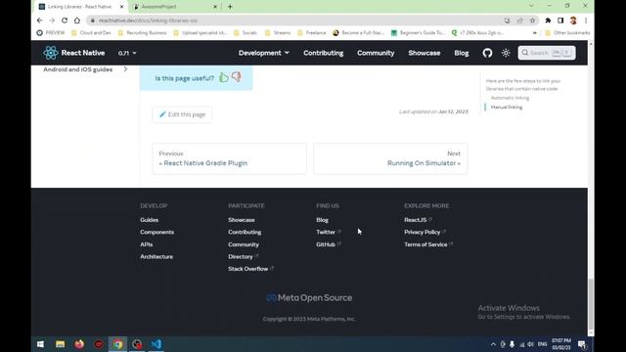This screenshot has height=352, width=626.
Task: Click the thumbs down icon
Action: point(237,76)
